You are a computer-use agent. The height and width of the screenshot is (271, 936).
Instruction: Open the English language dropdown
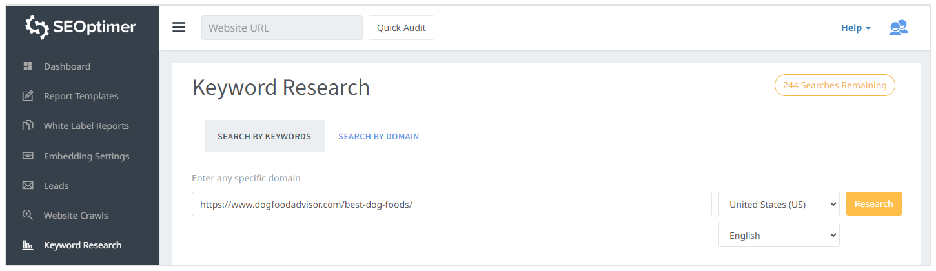click(778, 236)
